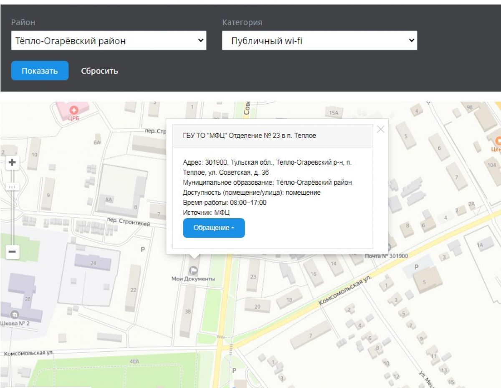This screenshot has height=388, width=501.
Task: Open the Район dropdown
Action: (x=109, y=41)
